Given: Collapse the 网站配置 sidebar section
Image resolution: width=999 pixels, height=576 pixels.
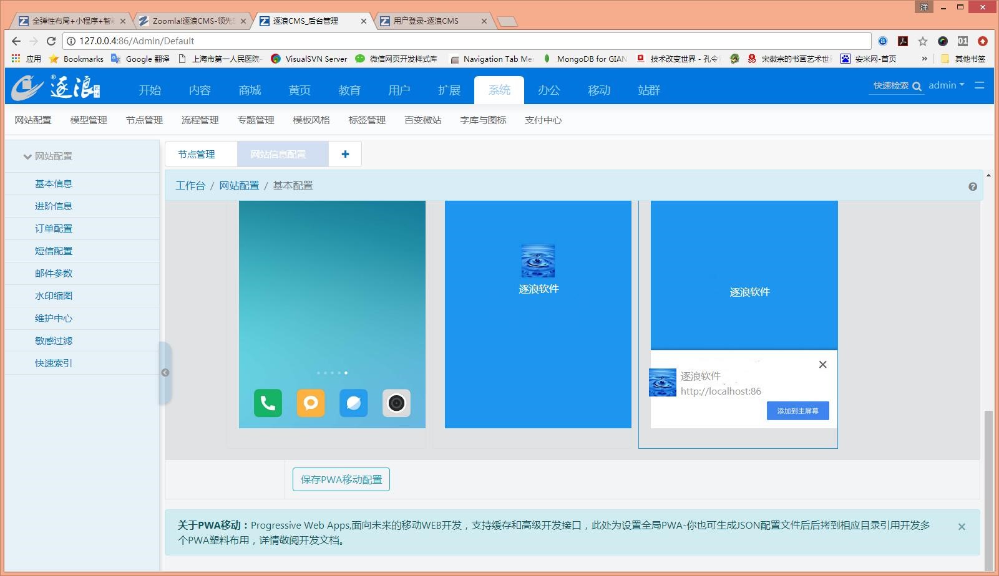Looking at the screenshot, I should coord(27,156).
